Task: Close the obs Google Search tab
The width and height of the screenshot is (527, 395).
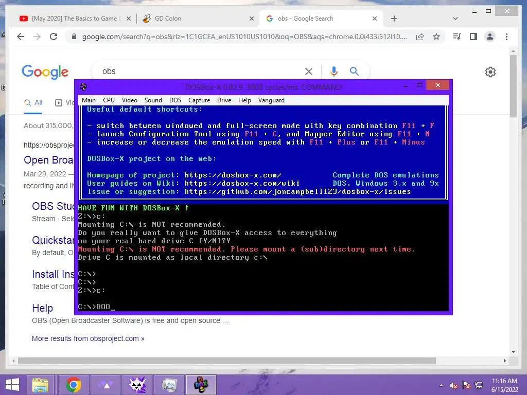Action: 375,19
